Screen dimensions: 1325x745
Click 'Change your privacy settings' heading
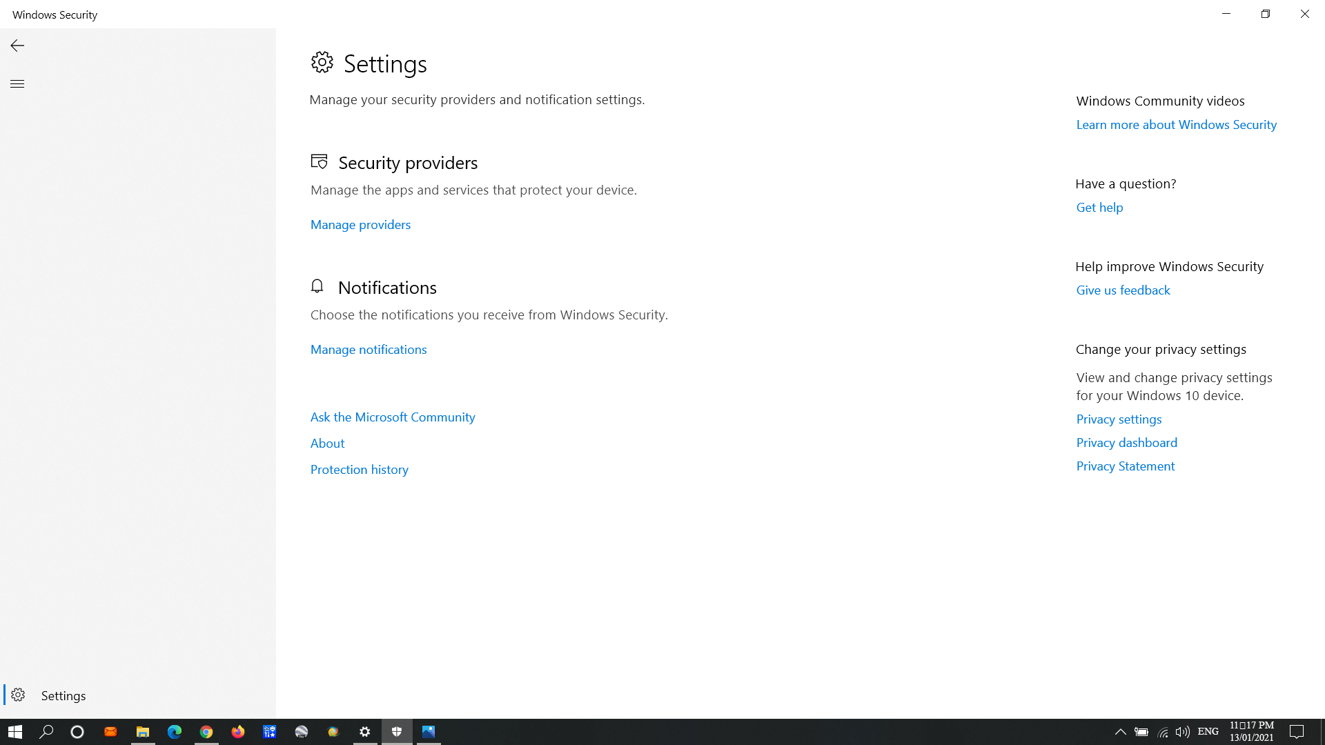click(x=1161, y=350)
